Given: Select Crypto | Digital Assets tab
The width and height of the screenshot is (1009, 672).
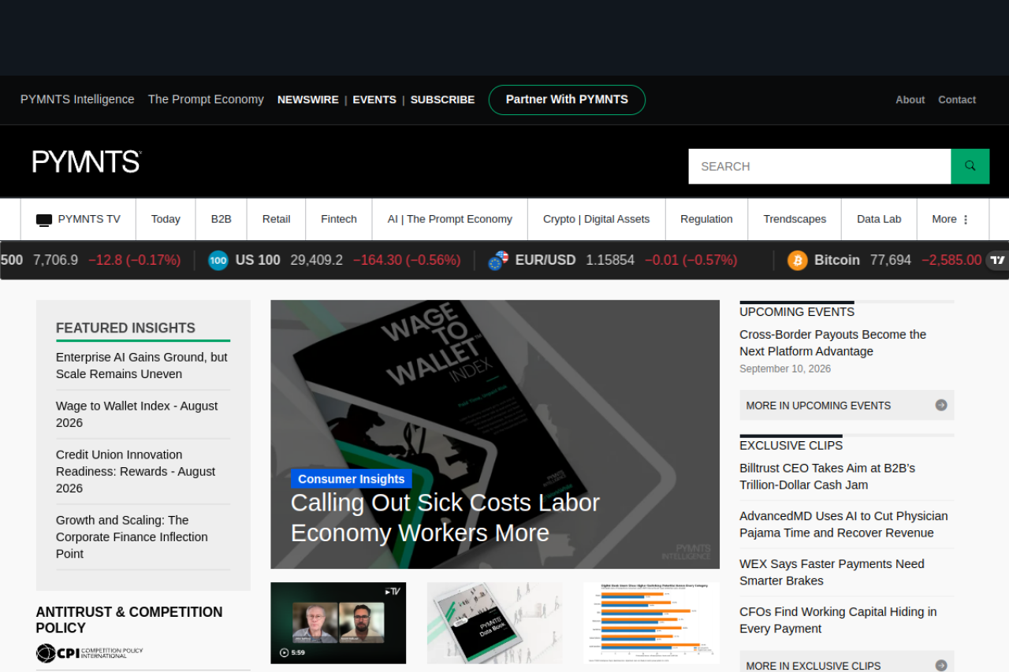Looking at the screenshot, I should (x=597, y=219).
